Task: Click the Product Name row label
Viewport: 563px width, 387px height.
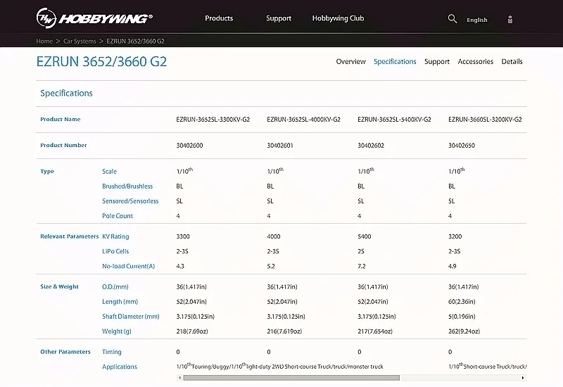Action: coord(61,119)
